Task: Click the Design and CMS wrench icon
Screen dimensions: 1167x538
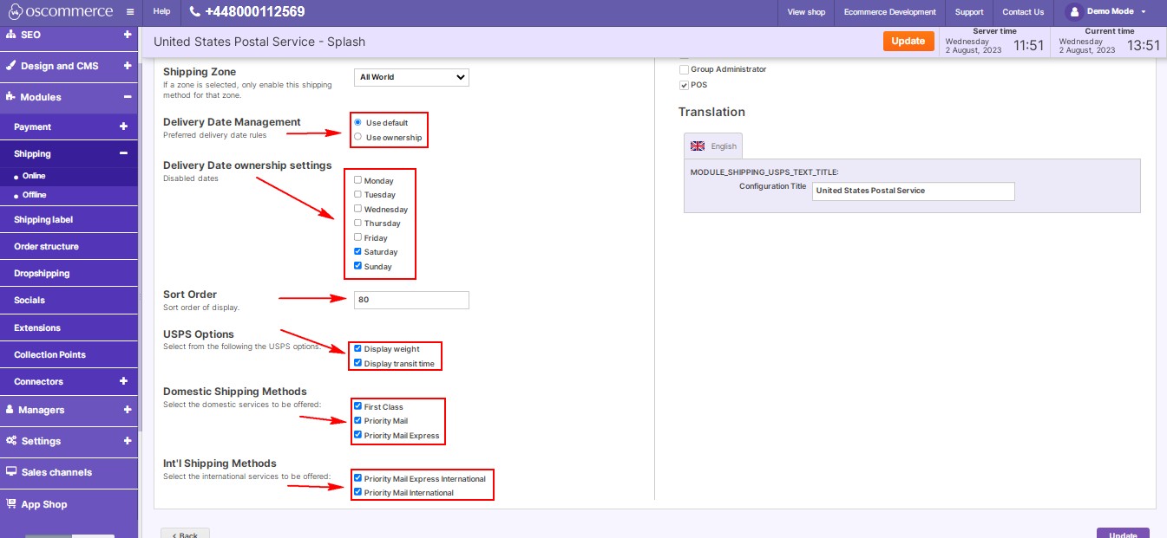Action: click(x=10, y=66)
